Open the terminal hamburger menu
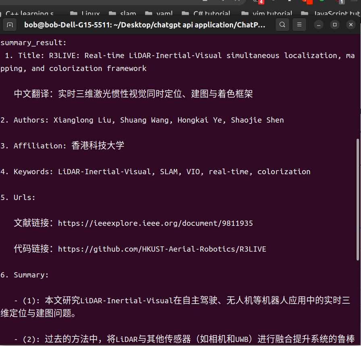Image resolution: width=361 pixels, height=346 pixels. pos(299,25)
